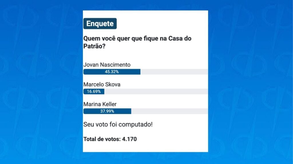Select the Marcelo Skova candidate name

101,85
